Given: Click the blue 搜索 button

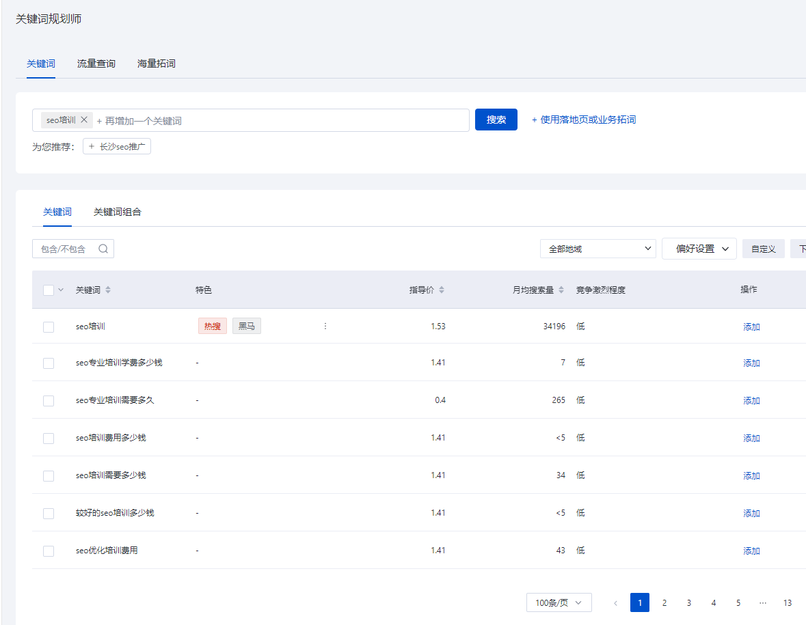Looking at the screenshot, I should [496, 120].
